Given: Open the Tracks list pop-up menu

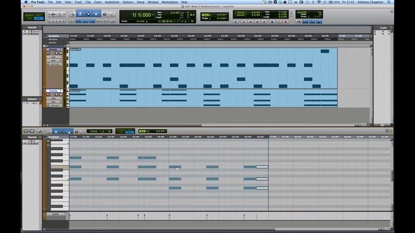Looking at the screenshot, I should pyautogui.click(x=40, y=27).
